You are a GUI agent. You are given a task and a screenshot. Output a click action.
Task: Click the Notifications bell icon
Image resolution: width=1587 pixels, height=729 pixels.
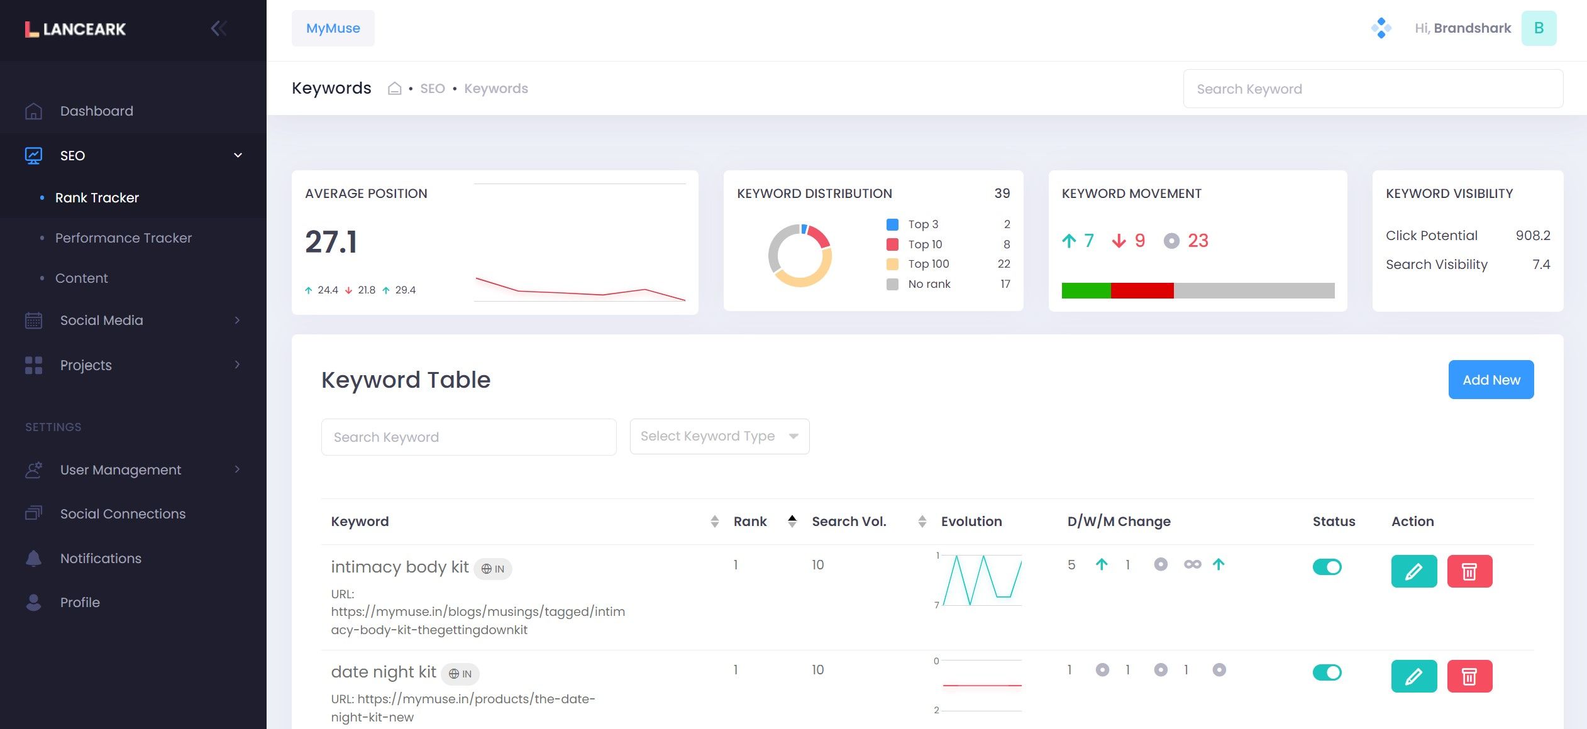[x=33, y=558]
